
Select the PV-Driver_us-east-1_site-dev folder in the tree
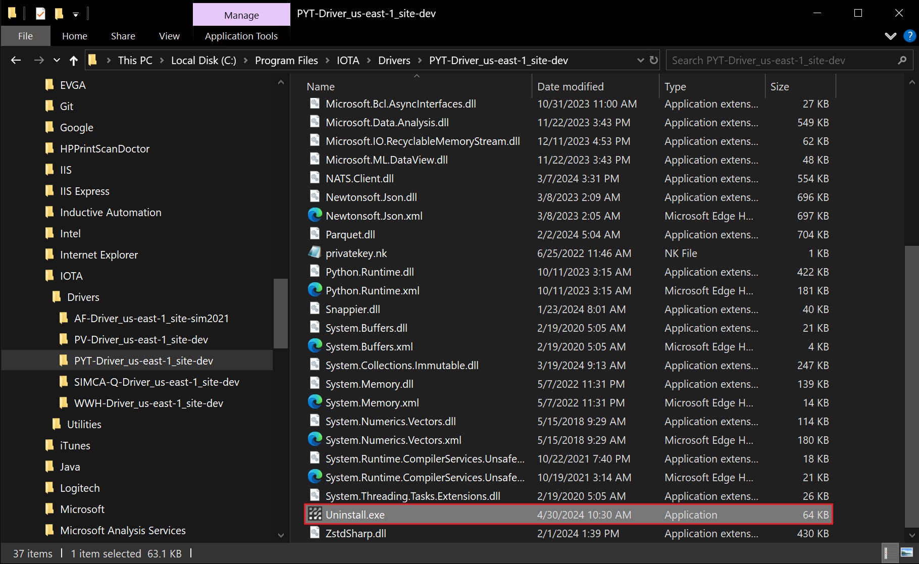coord(141,339)
